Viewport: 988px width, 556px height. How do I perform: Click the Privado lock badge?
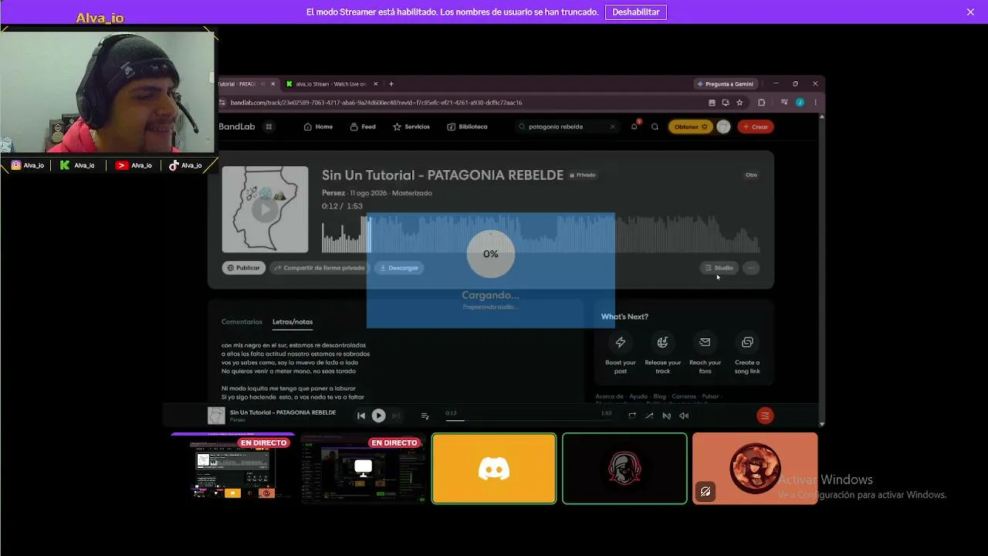pyautogui.click(x=583, y=175)
